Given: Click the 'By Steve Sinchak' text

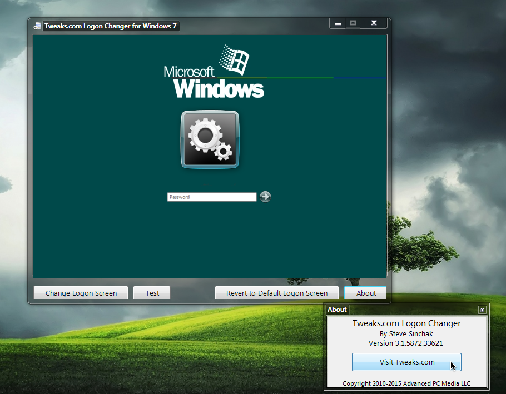Looking at the screenshot, I should [x=406, y=334].
